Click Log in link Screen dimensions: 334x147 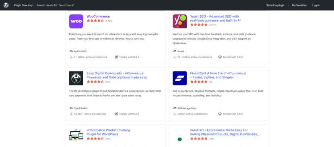pyautogui.click(x=316, y=5)
